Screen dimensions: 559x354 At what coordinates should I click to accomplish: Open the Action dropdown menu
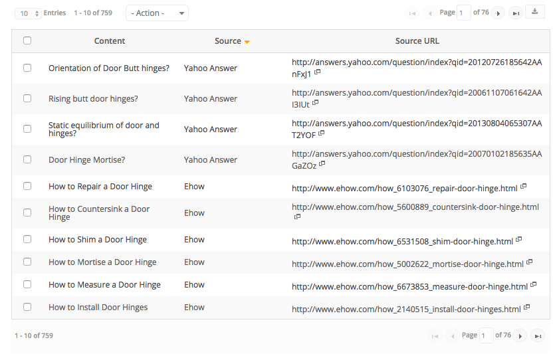pos(157,13)
